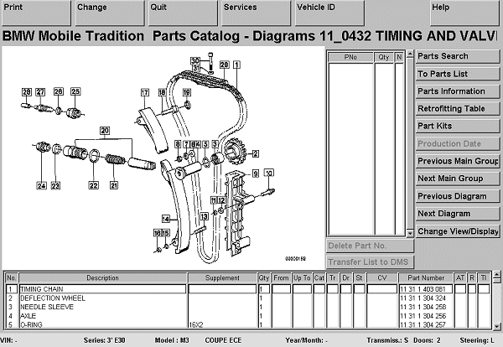Image resolution: width=503 pixels, height=347 pixels.
Task: Click the parts list scrollbar down arrow
Action: coord(498,326)
